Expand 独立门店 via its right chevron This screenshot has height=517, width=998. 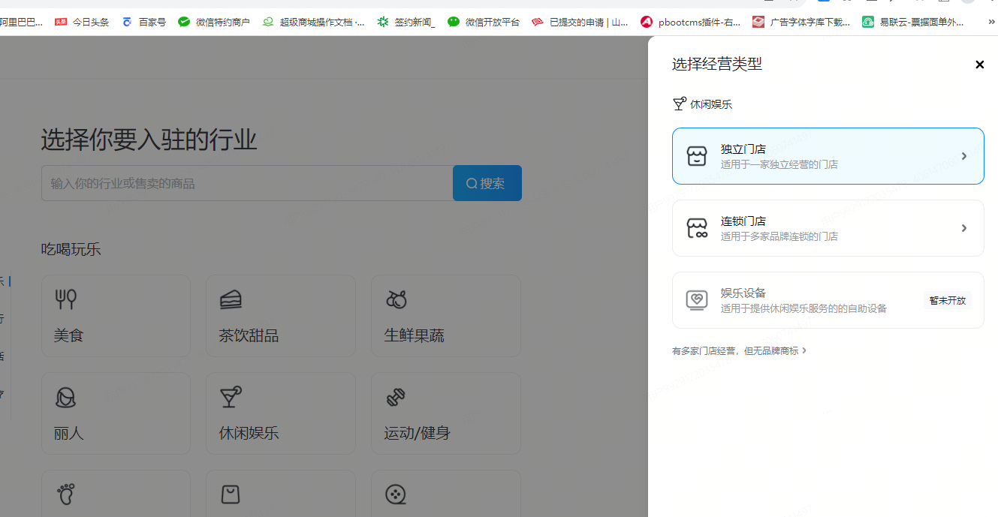(x=964, y=156)
